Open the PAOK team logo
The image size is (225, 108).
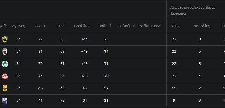coord(5,51)
